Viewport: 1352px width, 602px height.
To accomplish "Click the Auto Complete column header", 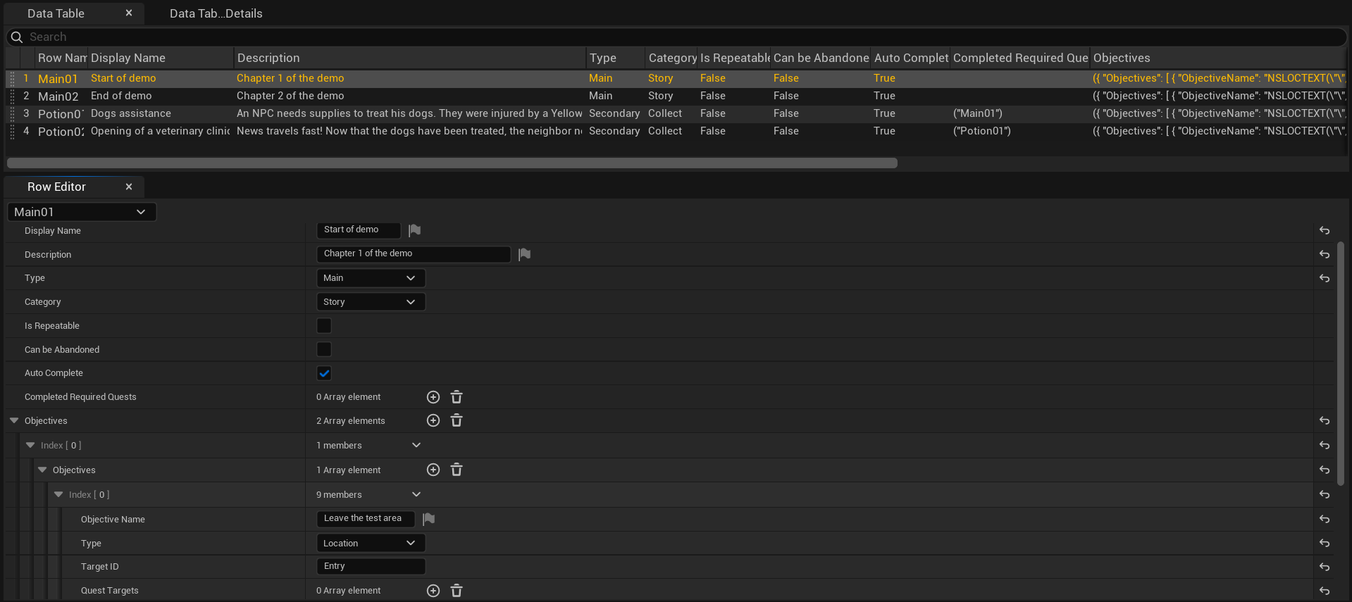I will tap(911, 58).
